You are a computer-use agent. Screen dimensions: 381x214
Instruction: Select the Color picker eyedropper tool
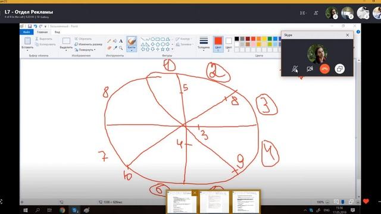(x=115, y=48)
